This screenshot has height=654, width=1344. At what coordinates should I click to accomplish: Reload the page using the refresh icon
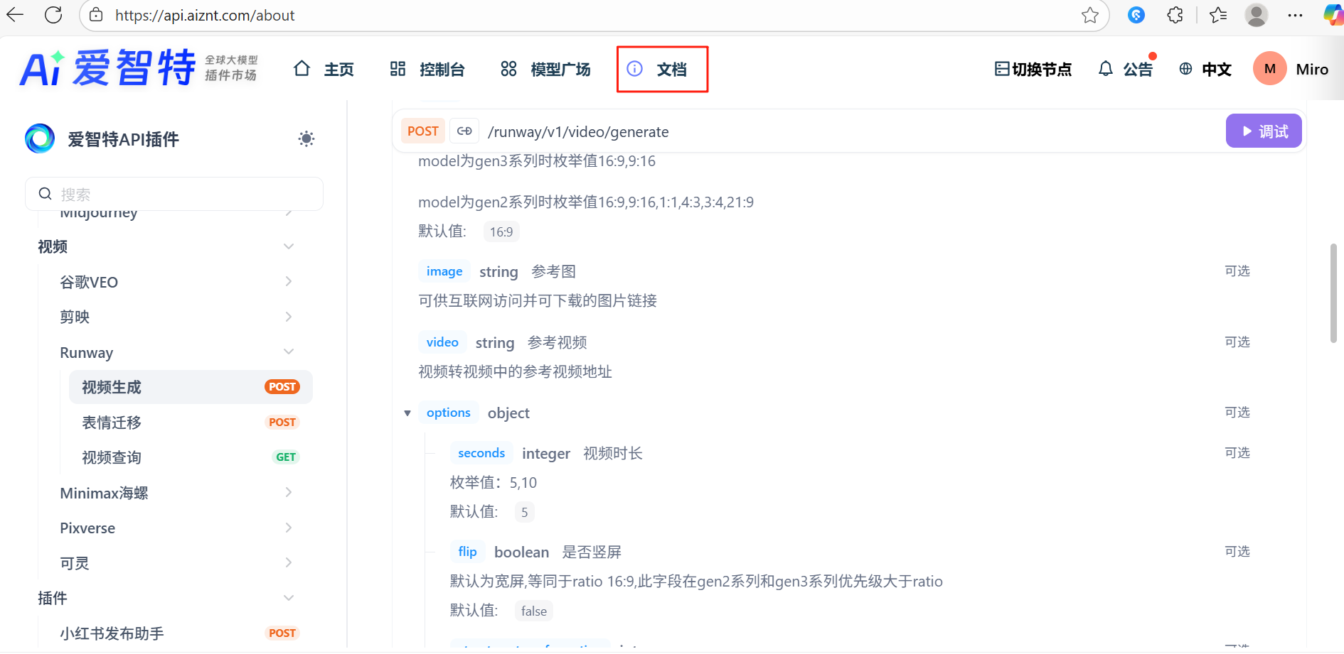53,15
